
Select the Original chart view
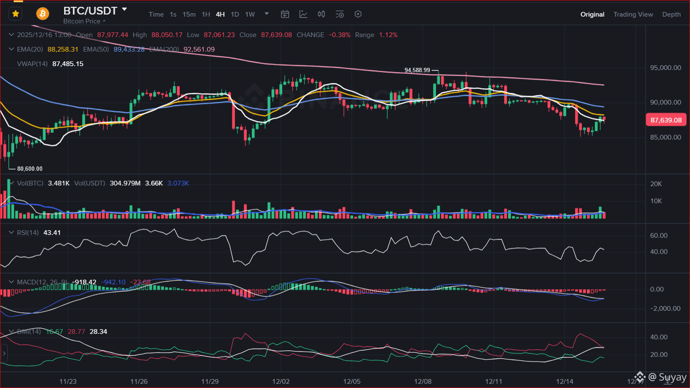(x=592, y=14)
